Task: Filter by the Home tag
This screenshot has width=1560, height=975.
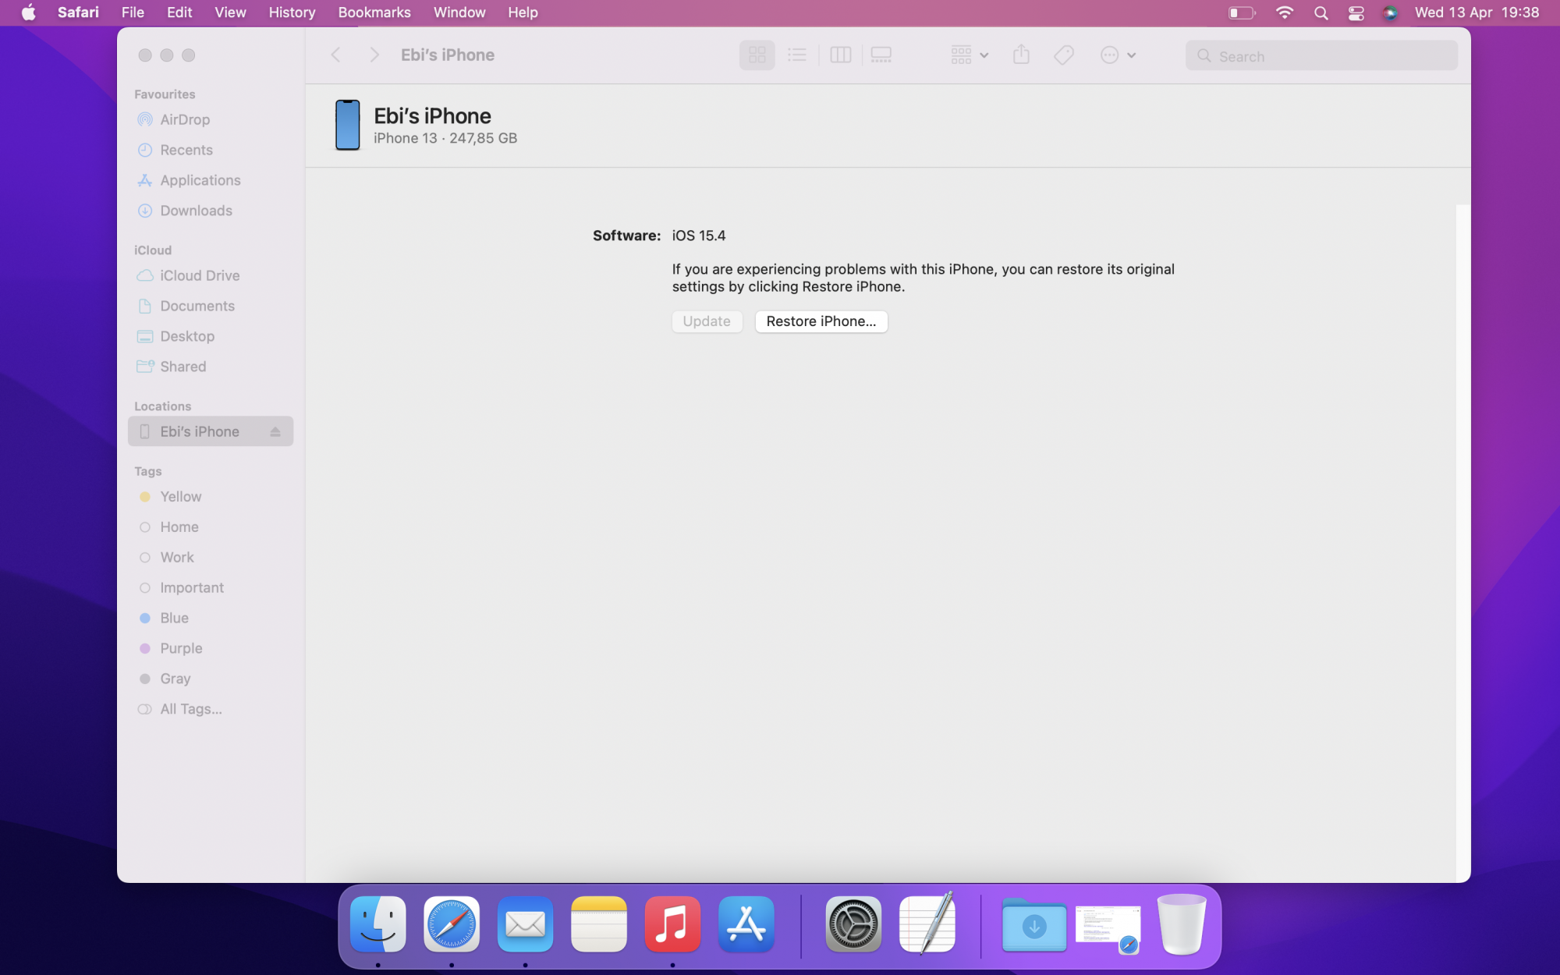Action: [x=210, y=527]
